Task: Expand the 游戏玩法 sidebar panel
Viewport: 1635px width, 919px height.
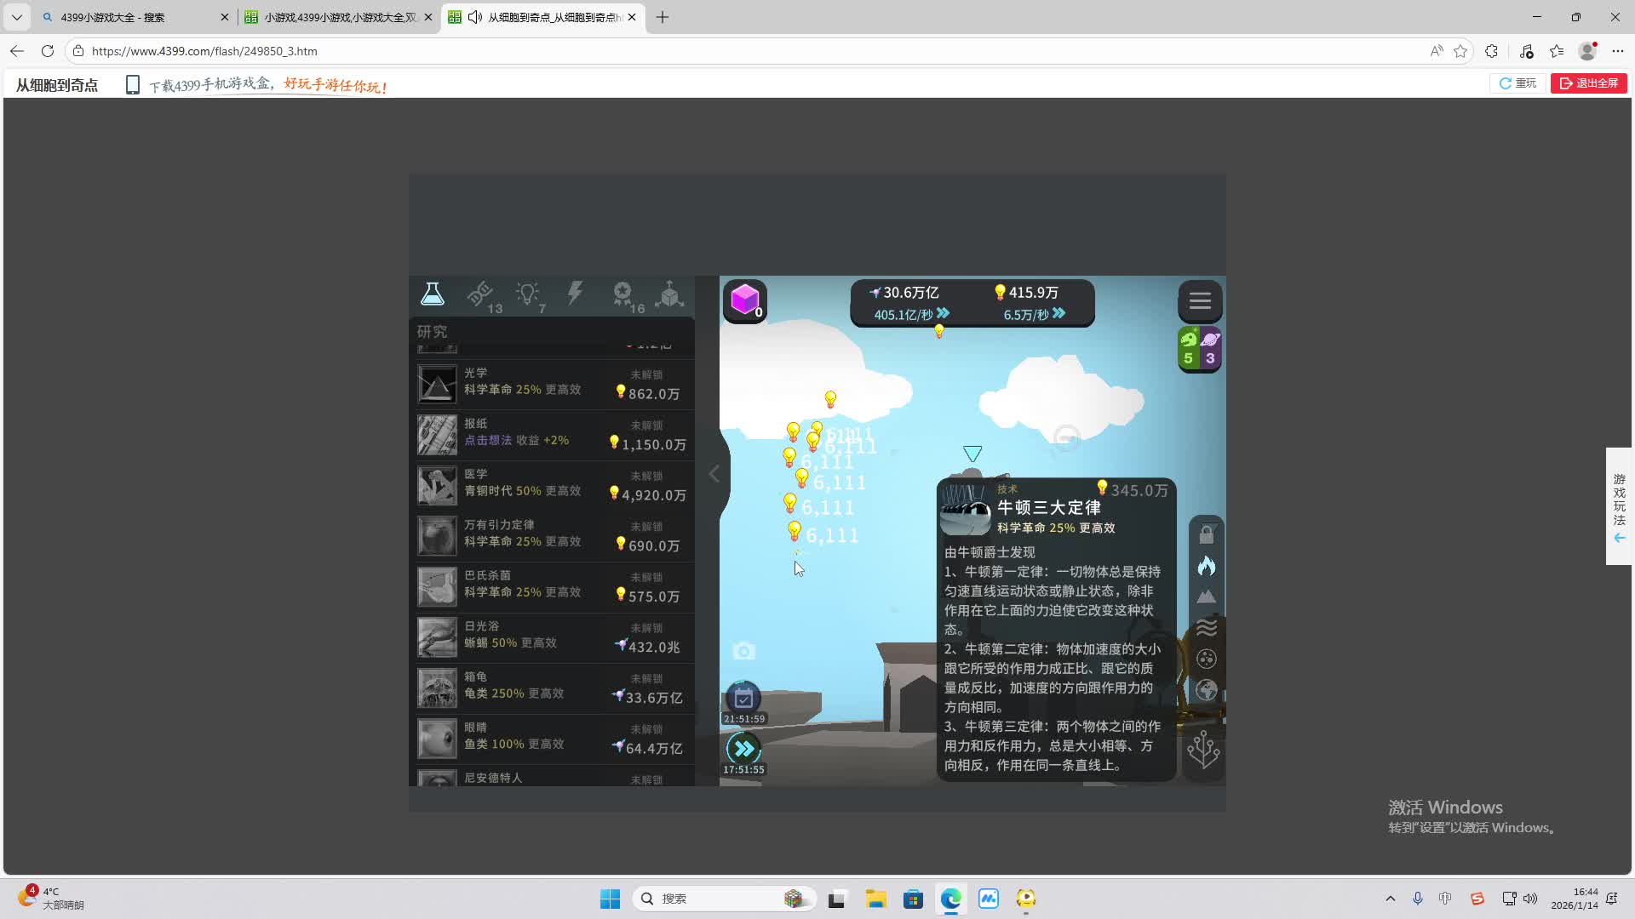Action: click(x=1619, y=506)
